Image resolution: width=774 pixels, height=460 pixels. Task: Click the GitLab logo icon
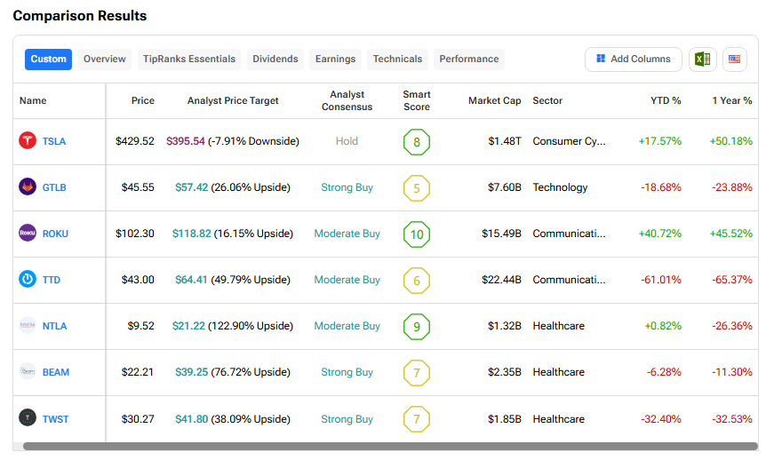[28, 187]
